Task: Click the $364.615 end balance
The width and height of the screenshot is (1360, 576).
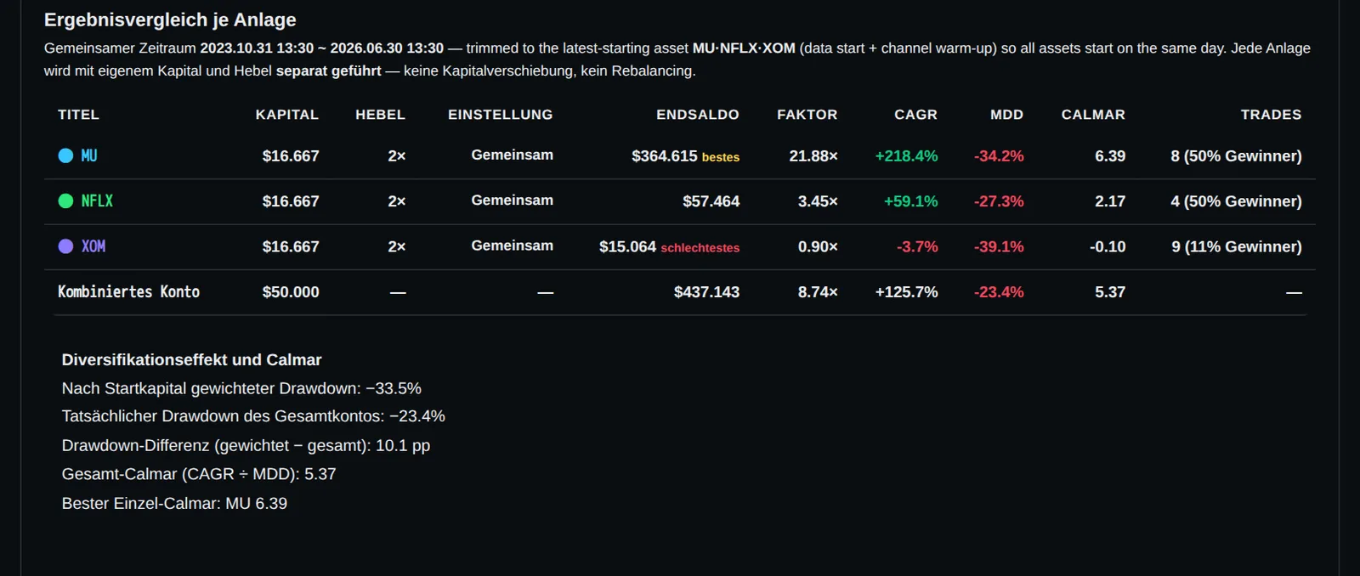Action: 665,155
